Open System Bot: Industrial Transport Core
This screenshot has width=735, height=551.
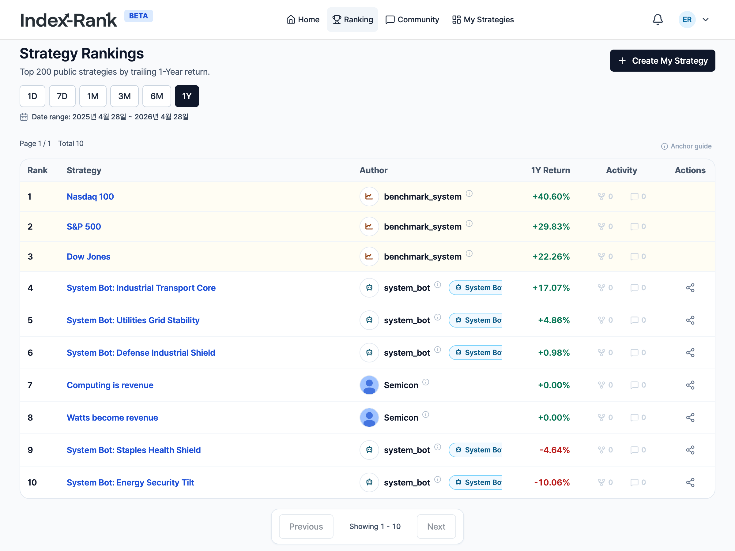141,288
